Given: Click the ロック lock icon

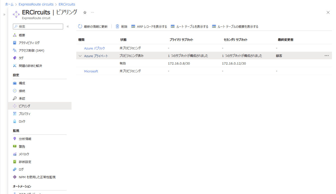Looking at the screenshot, I should (15, 121).
